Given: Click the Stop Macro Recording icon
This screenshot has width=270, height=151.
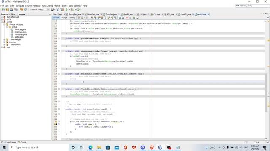Looking at the screenshot, I should pyautogui.click(x=130, y=18).
